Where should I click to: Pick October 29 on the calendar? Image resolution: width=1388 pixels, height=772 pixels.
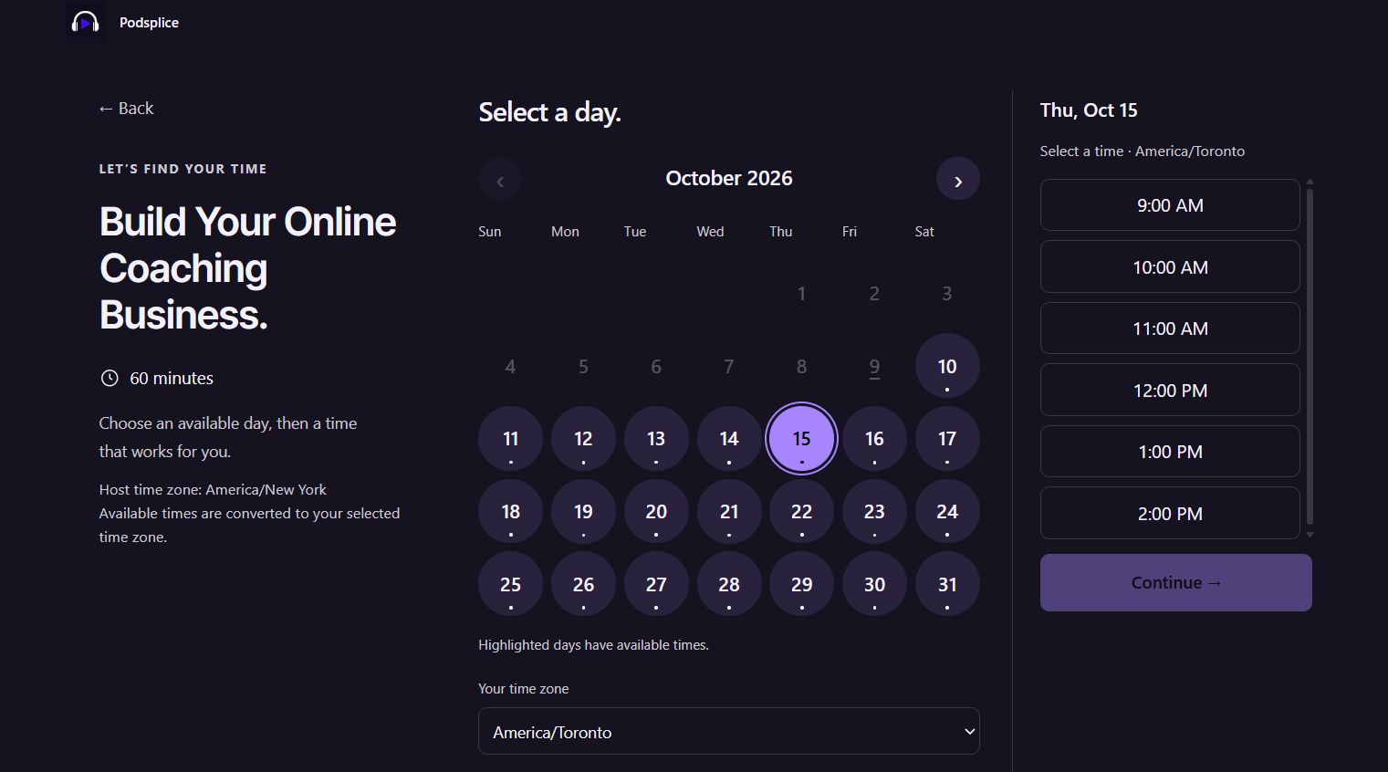click(801, 584)
